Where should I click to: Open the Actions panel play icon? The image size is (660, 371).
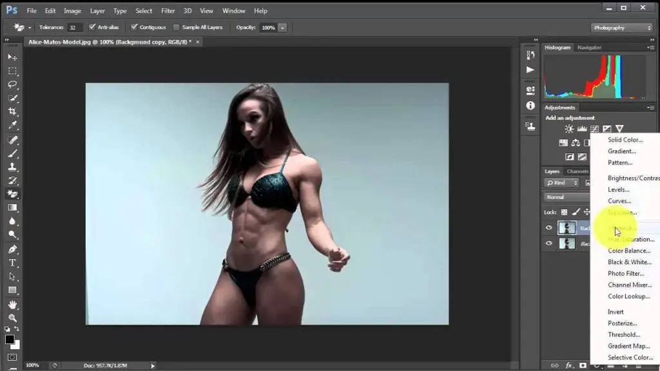coord(530,70)
